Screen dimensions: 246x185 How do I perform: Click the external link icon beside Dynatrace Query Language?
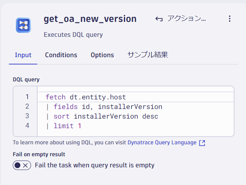[202, 143]
